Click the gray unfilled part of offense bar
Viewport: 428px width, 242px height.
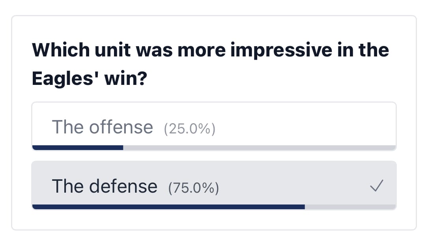(x=259, y=148)
